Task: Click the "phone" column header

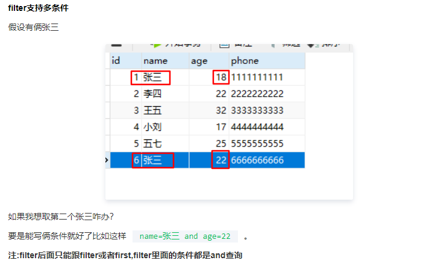Action: [267, 61]
